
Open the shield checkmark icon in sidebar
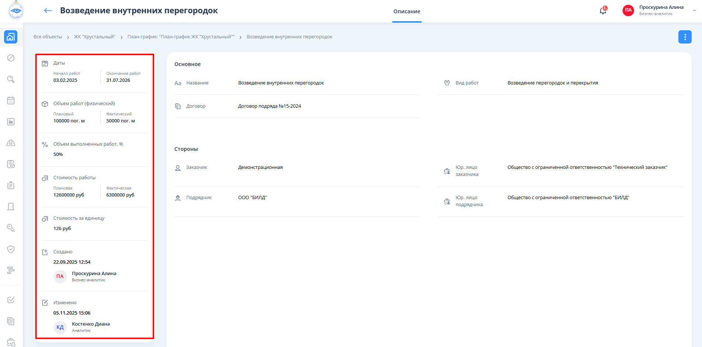pos(11,249)
